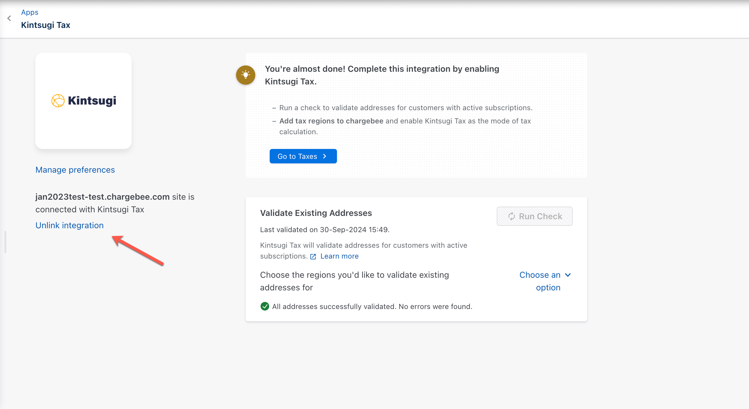Click Unlink integration
The image size is (749, 409).
pos(69,225)
